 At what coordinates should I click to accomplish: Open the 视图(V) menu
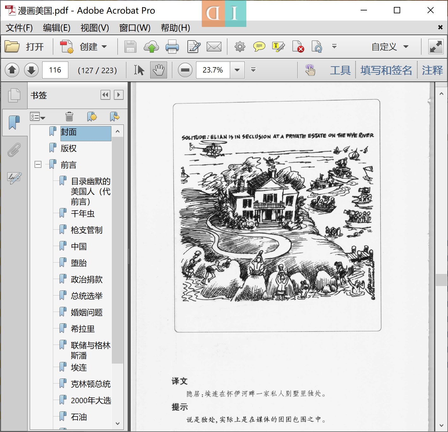tap(95, 28)
